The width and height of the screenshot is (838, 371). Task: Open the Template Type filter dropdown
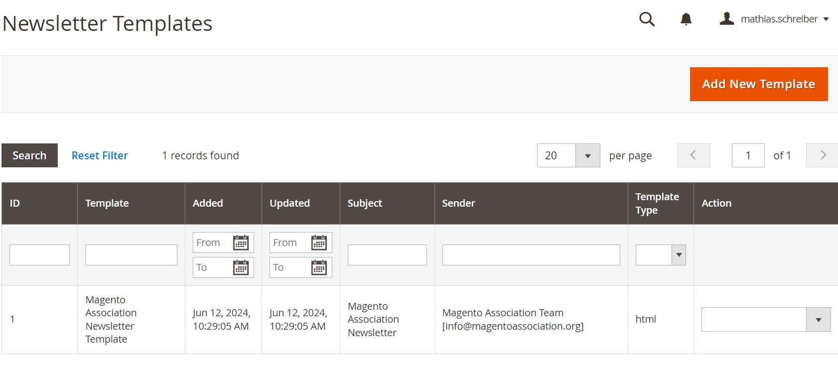(x=661, y=255)
